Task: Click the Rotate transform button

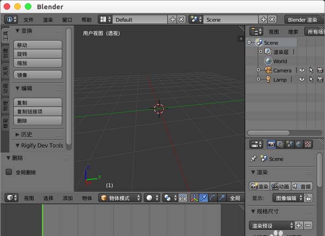Action: point(38,54)
